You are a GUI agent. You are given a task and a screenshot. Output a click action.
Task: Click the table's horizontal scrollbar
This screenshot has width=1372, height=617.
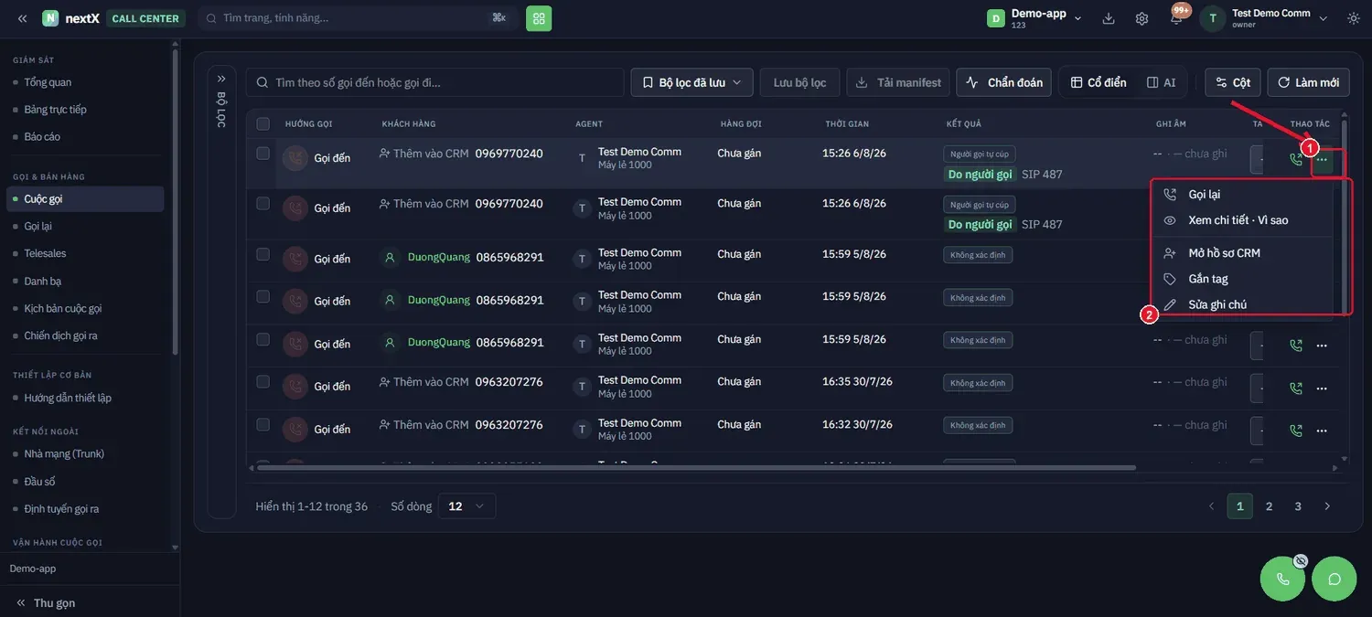pos(695,467)
